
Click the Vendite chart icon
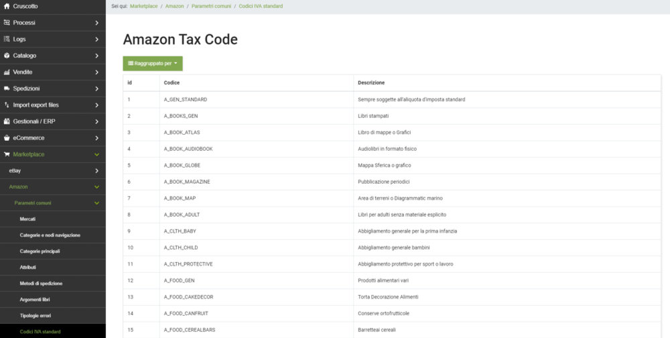tap(7, 72)
